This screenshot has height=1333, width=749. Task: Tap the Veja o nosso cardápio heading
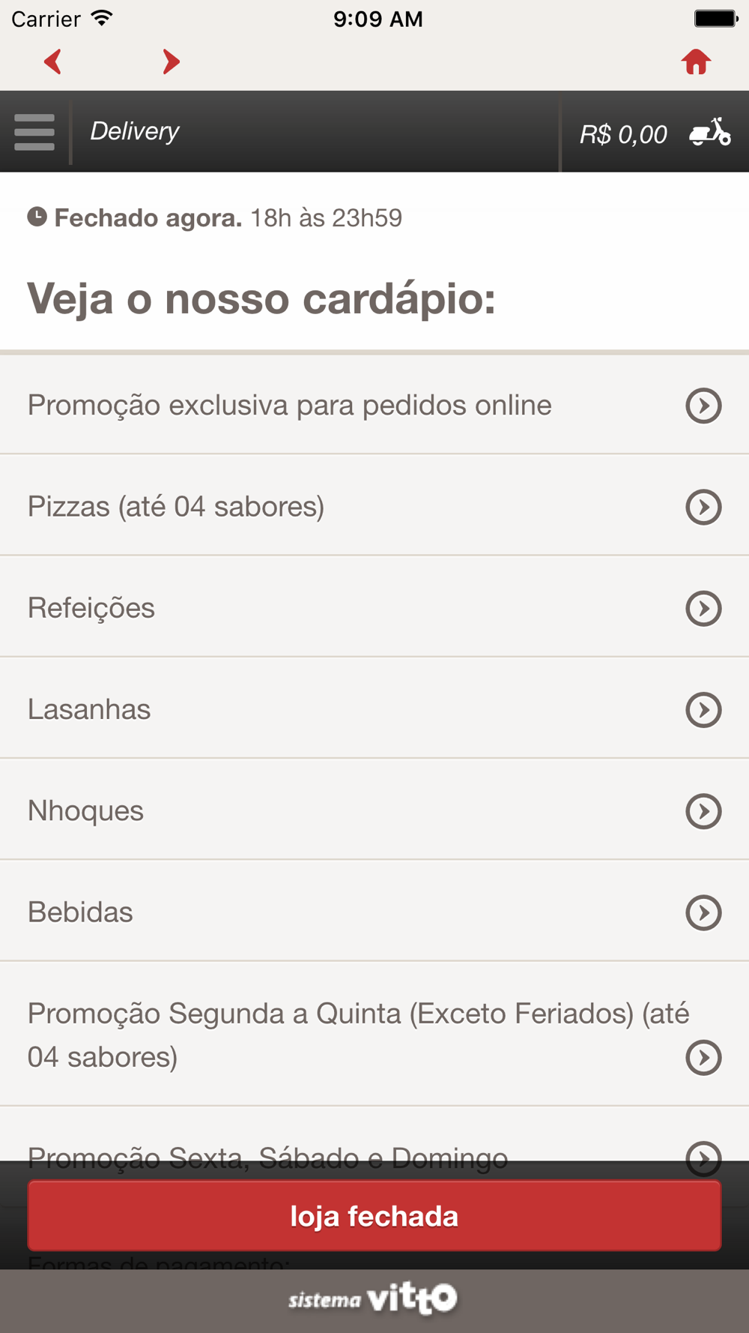(261, 298)
